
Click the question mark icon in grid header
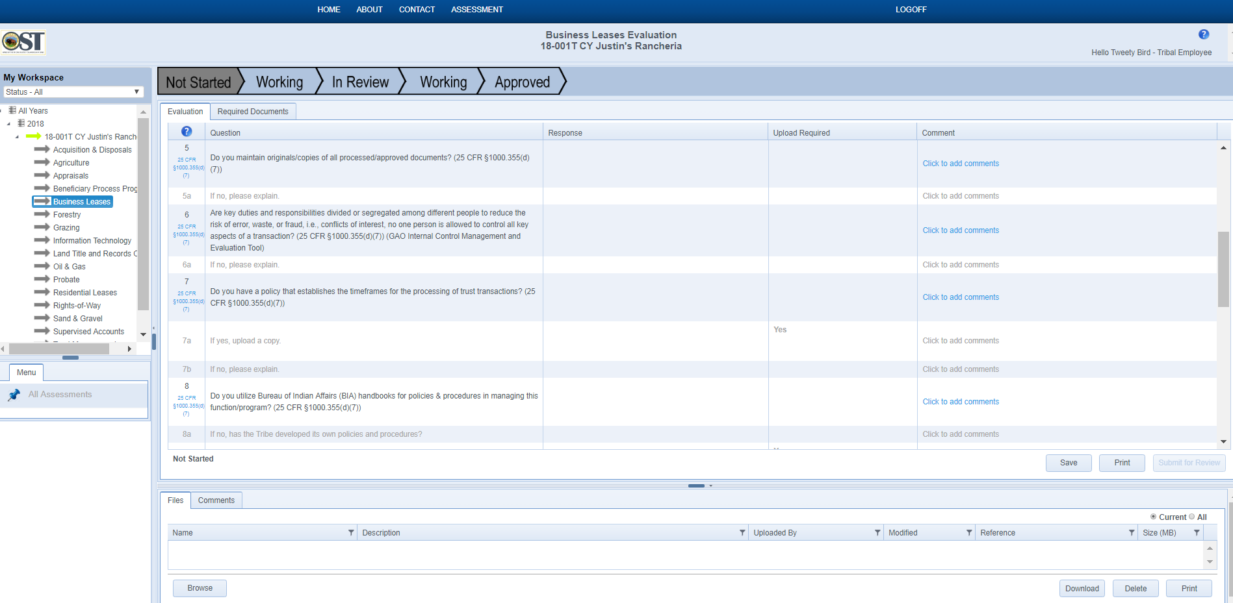(x=187, y=132)
